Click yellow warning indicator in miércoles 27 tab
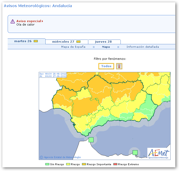 pyautogui.click(x=78, y=42)
